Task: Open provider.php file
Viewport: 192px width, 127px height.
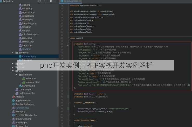Action: pos(22,123)
